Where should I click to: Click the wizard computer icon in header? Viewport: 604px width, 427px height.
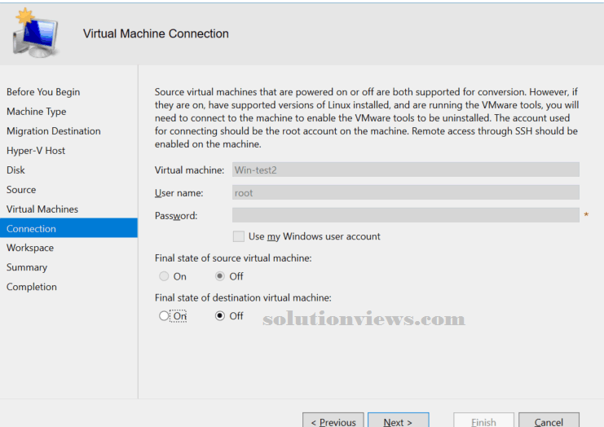click(x=35, y=33)
